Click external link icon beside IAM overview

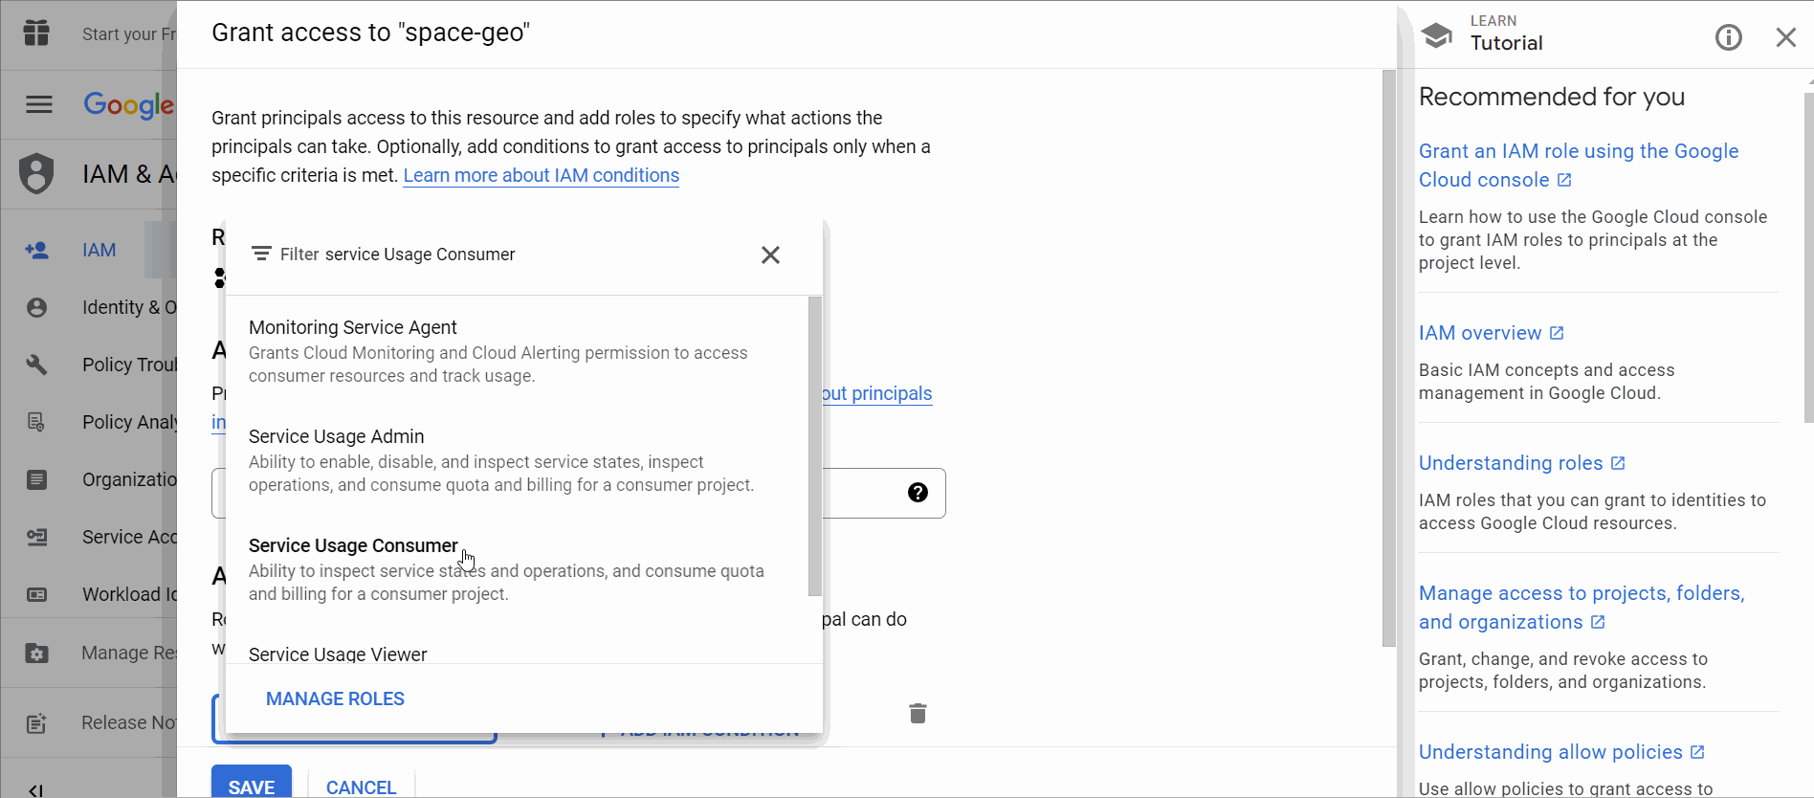[x=1557, y=333]
